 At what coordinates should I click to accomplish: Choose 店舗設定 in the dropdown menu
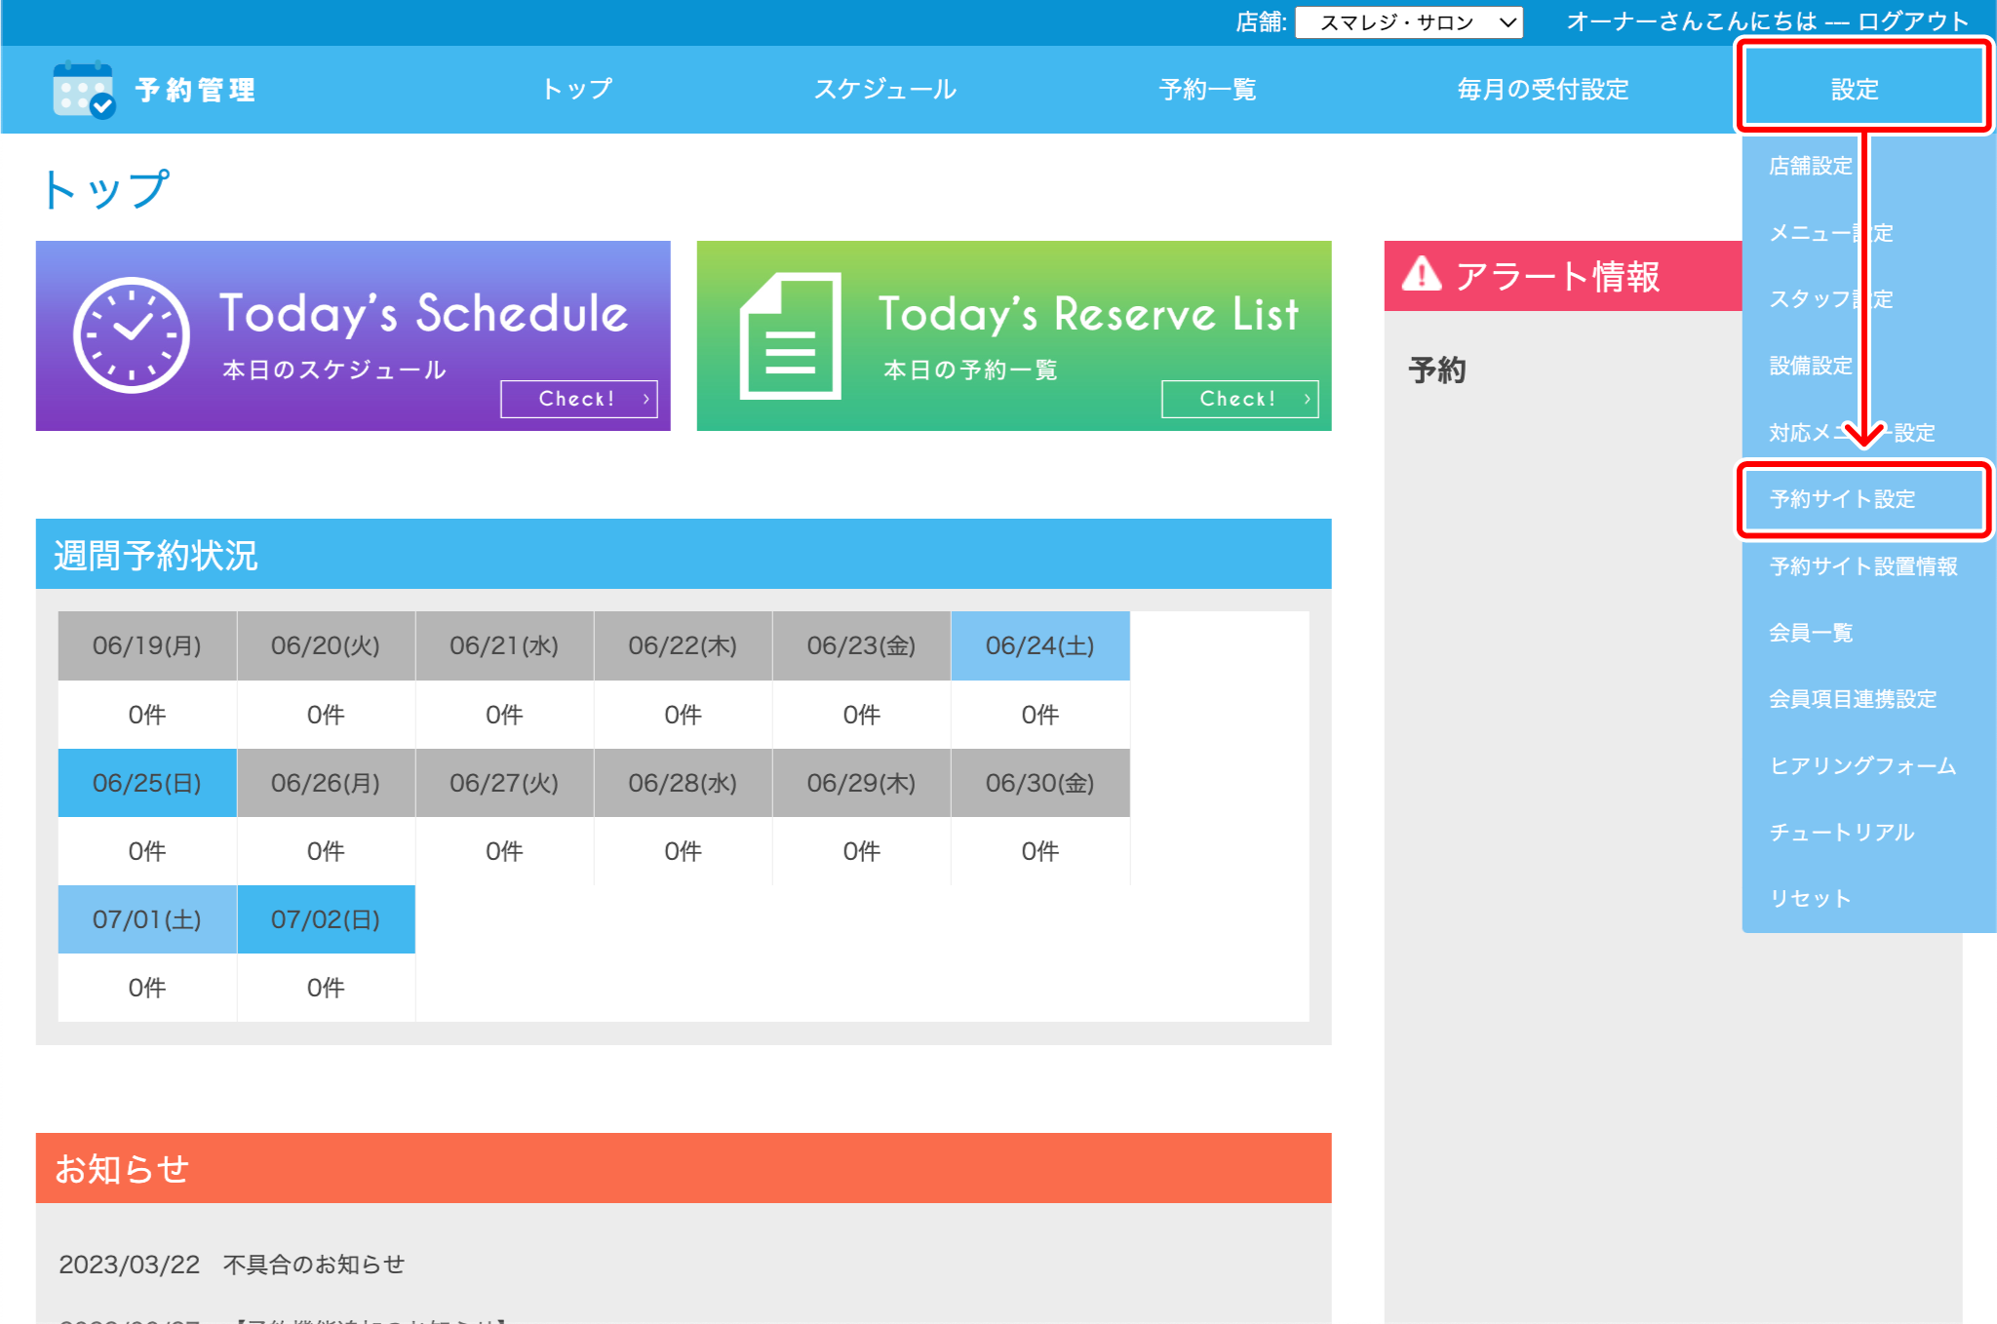(x=1810, y=166)
